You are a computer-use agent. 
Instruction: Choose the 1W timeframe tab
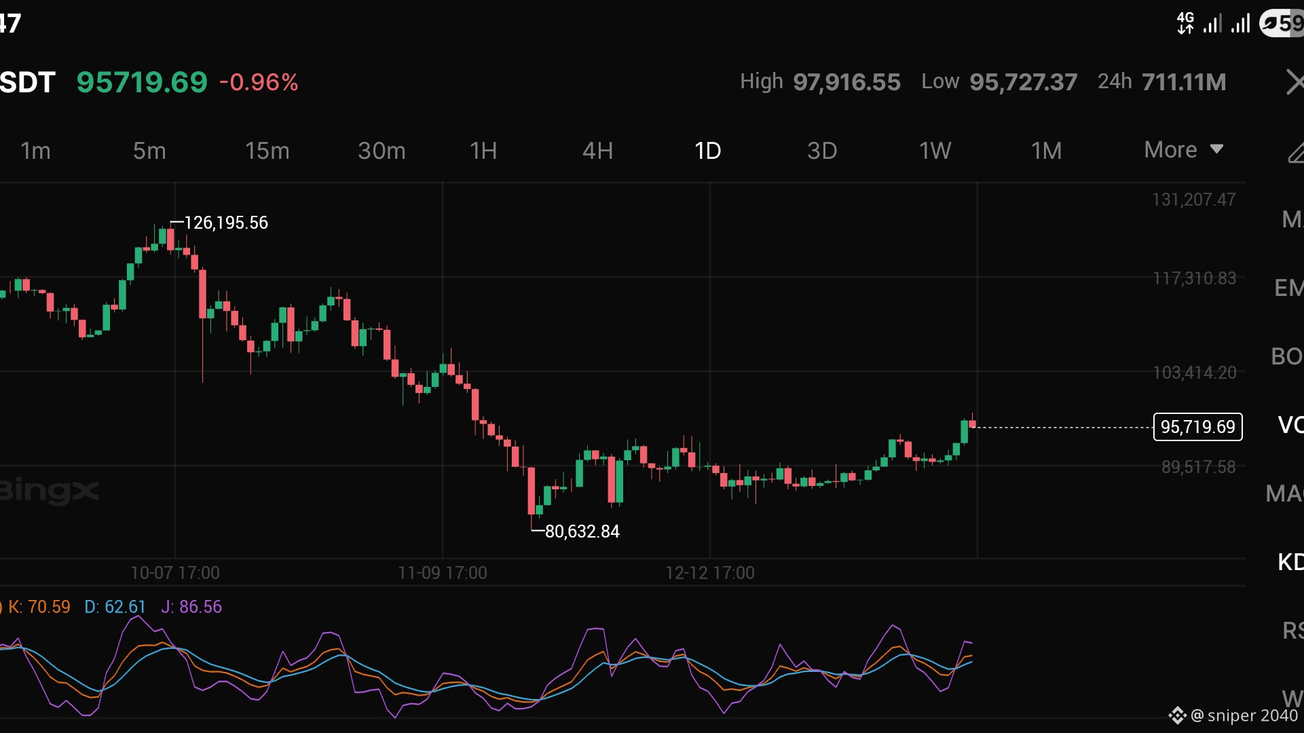click(935, 151)
